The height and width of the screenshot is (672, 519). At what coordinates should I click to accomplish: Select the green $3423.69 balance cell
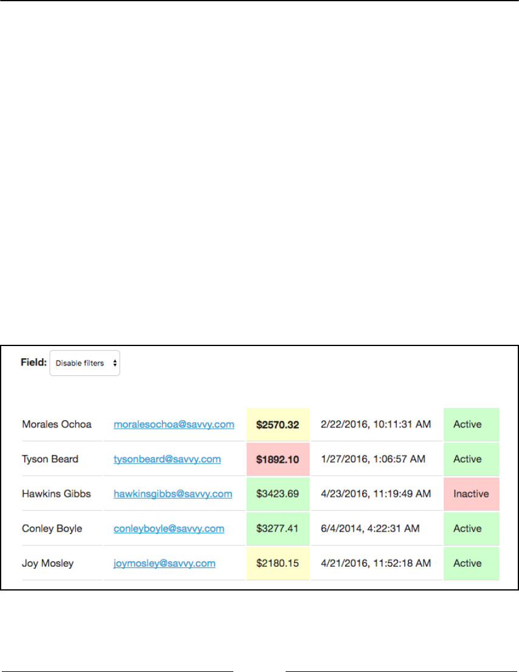pos(278,494)
